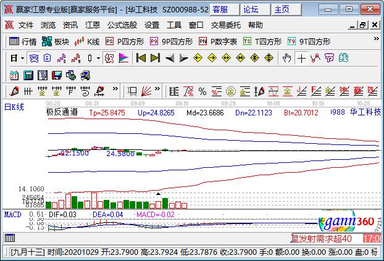Click the circled 金 golden ratio icon
Screen dimensions: 384x261
click(231, 91)
